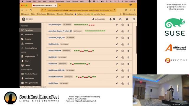Open the Tower About info icon
This screenshot has width=189, height=106.
[x=120, y=19]
